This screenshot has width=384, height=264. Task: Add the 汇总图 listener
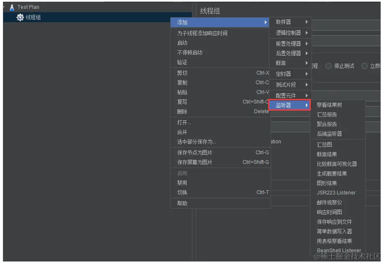[338, 145]
